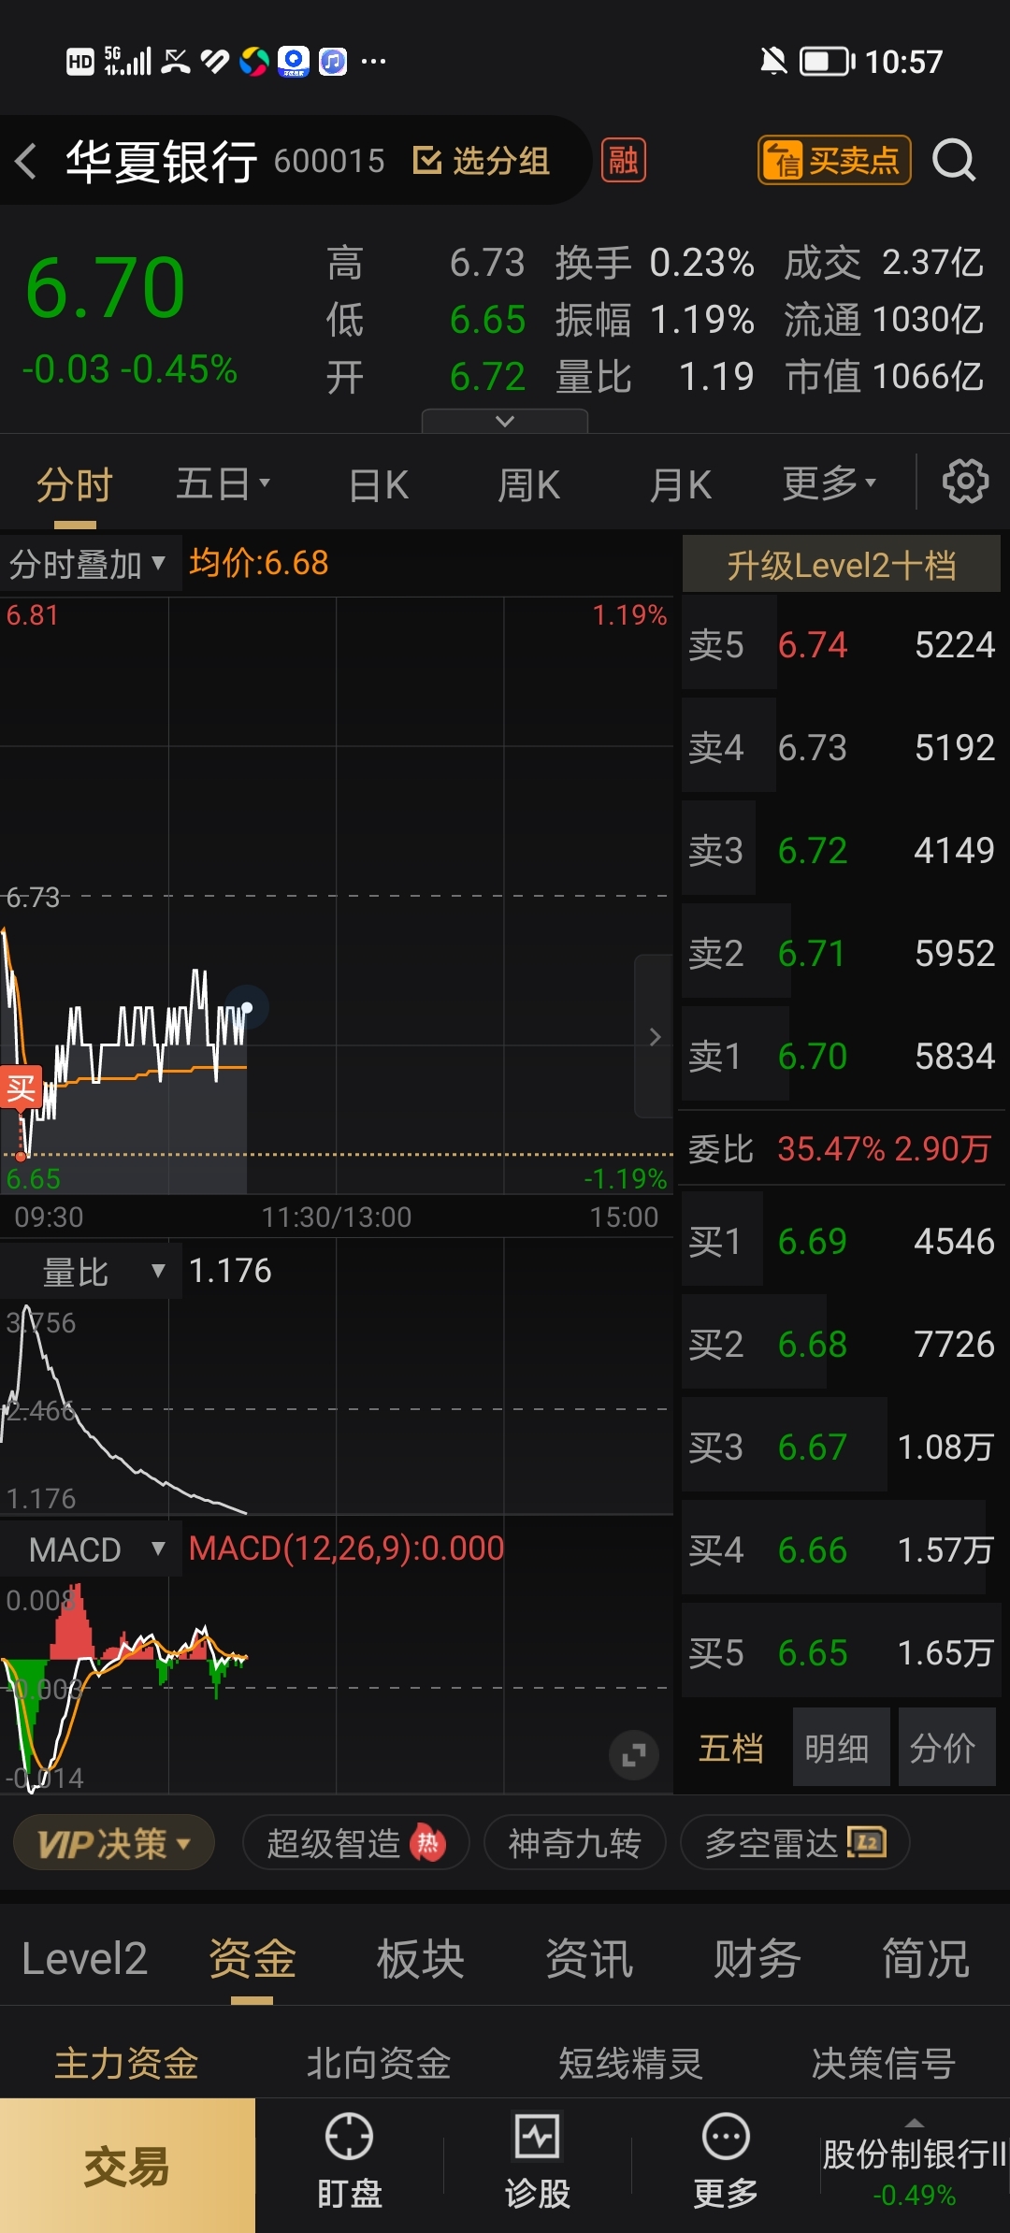Tap 买1 row at 6.69
This screenshot has width=1010, height=2233.
coord(842,1241)
